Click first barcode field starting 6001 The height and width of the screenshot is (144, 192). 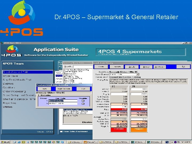point(63,101)
